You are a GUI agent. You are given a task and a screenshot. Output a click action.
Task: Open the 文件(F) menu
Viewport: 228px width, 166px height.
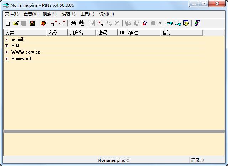(x=12, y=14)
